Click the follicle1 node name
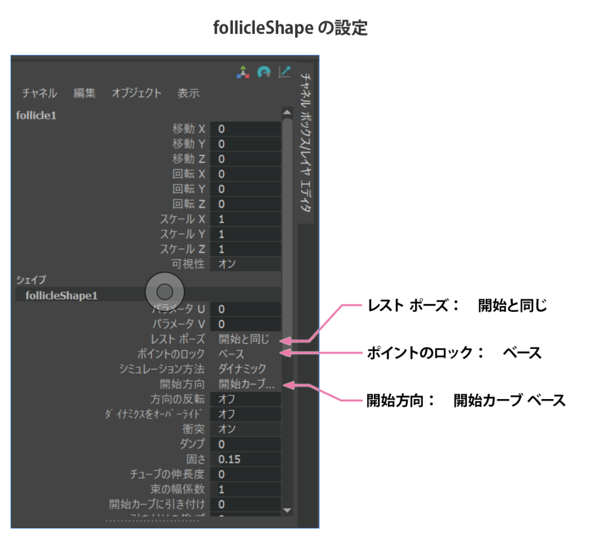 pos(36,115)
